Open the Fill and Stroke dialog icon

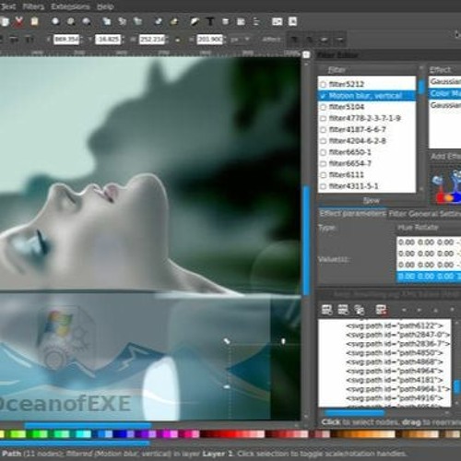[195, 21]
